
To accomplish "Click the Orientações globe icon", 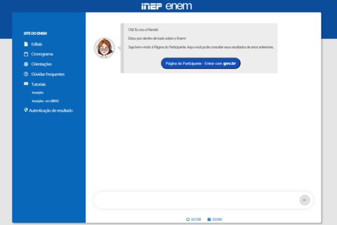I will click(26, 64).
